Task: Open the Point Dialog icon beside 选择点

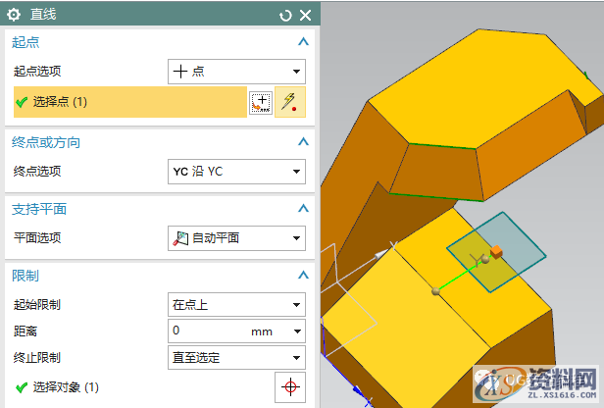Action: point(261,103)
